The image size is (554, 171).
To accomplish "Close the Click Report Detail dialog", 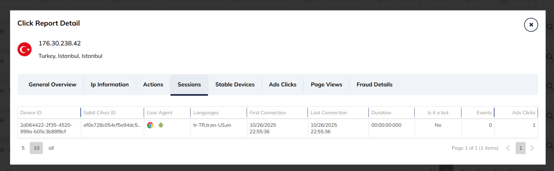I will coord(531,25).
